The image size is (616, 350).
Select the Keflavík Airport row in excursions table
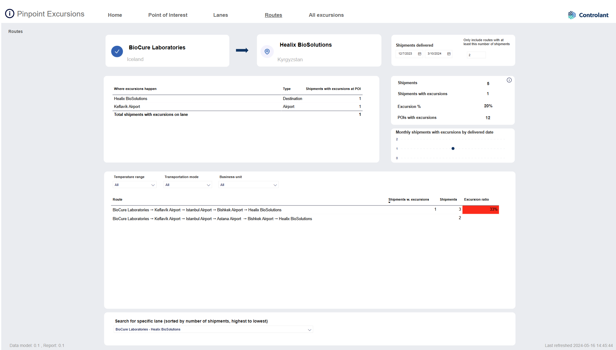click(238, 106)
